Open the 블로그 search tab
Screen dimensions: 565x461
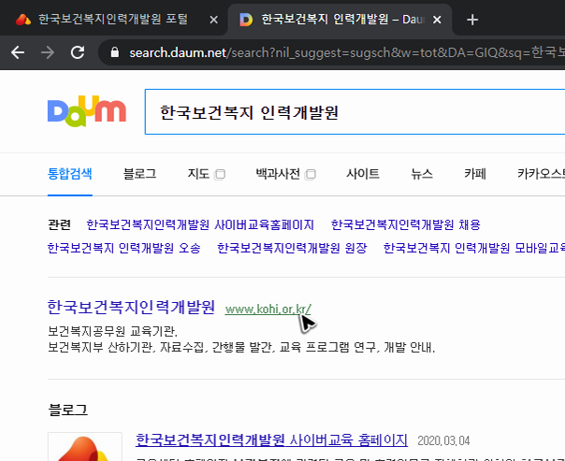139,174
